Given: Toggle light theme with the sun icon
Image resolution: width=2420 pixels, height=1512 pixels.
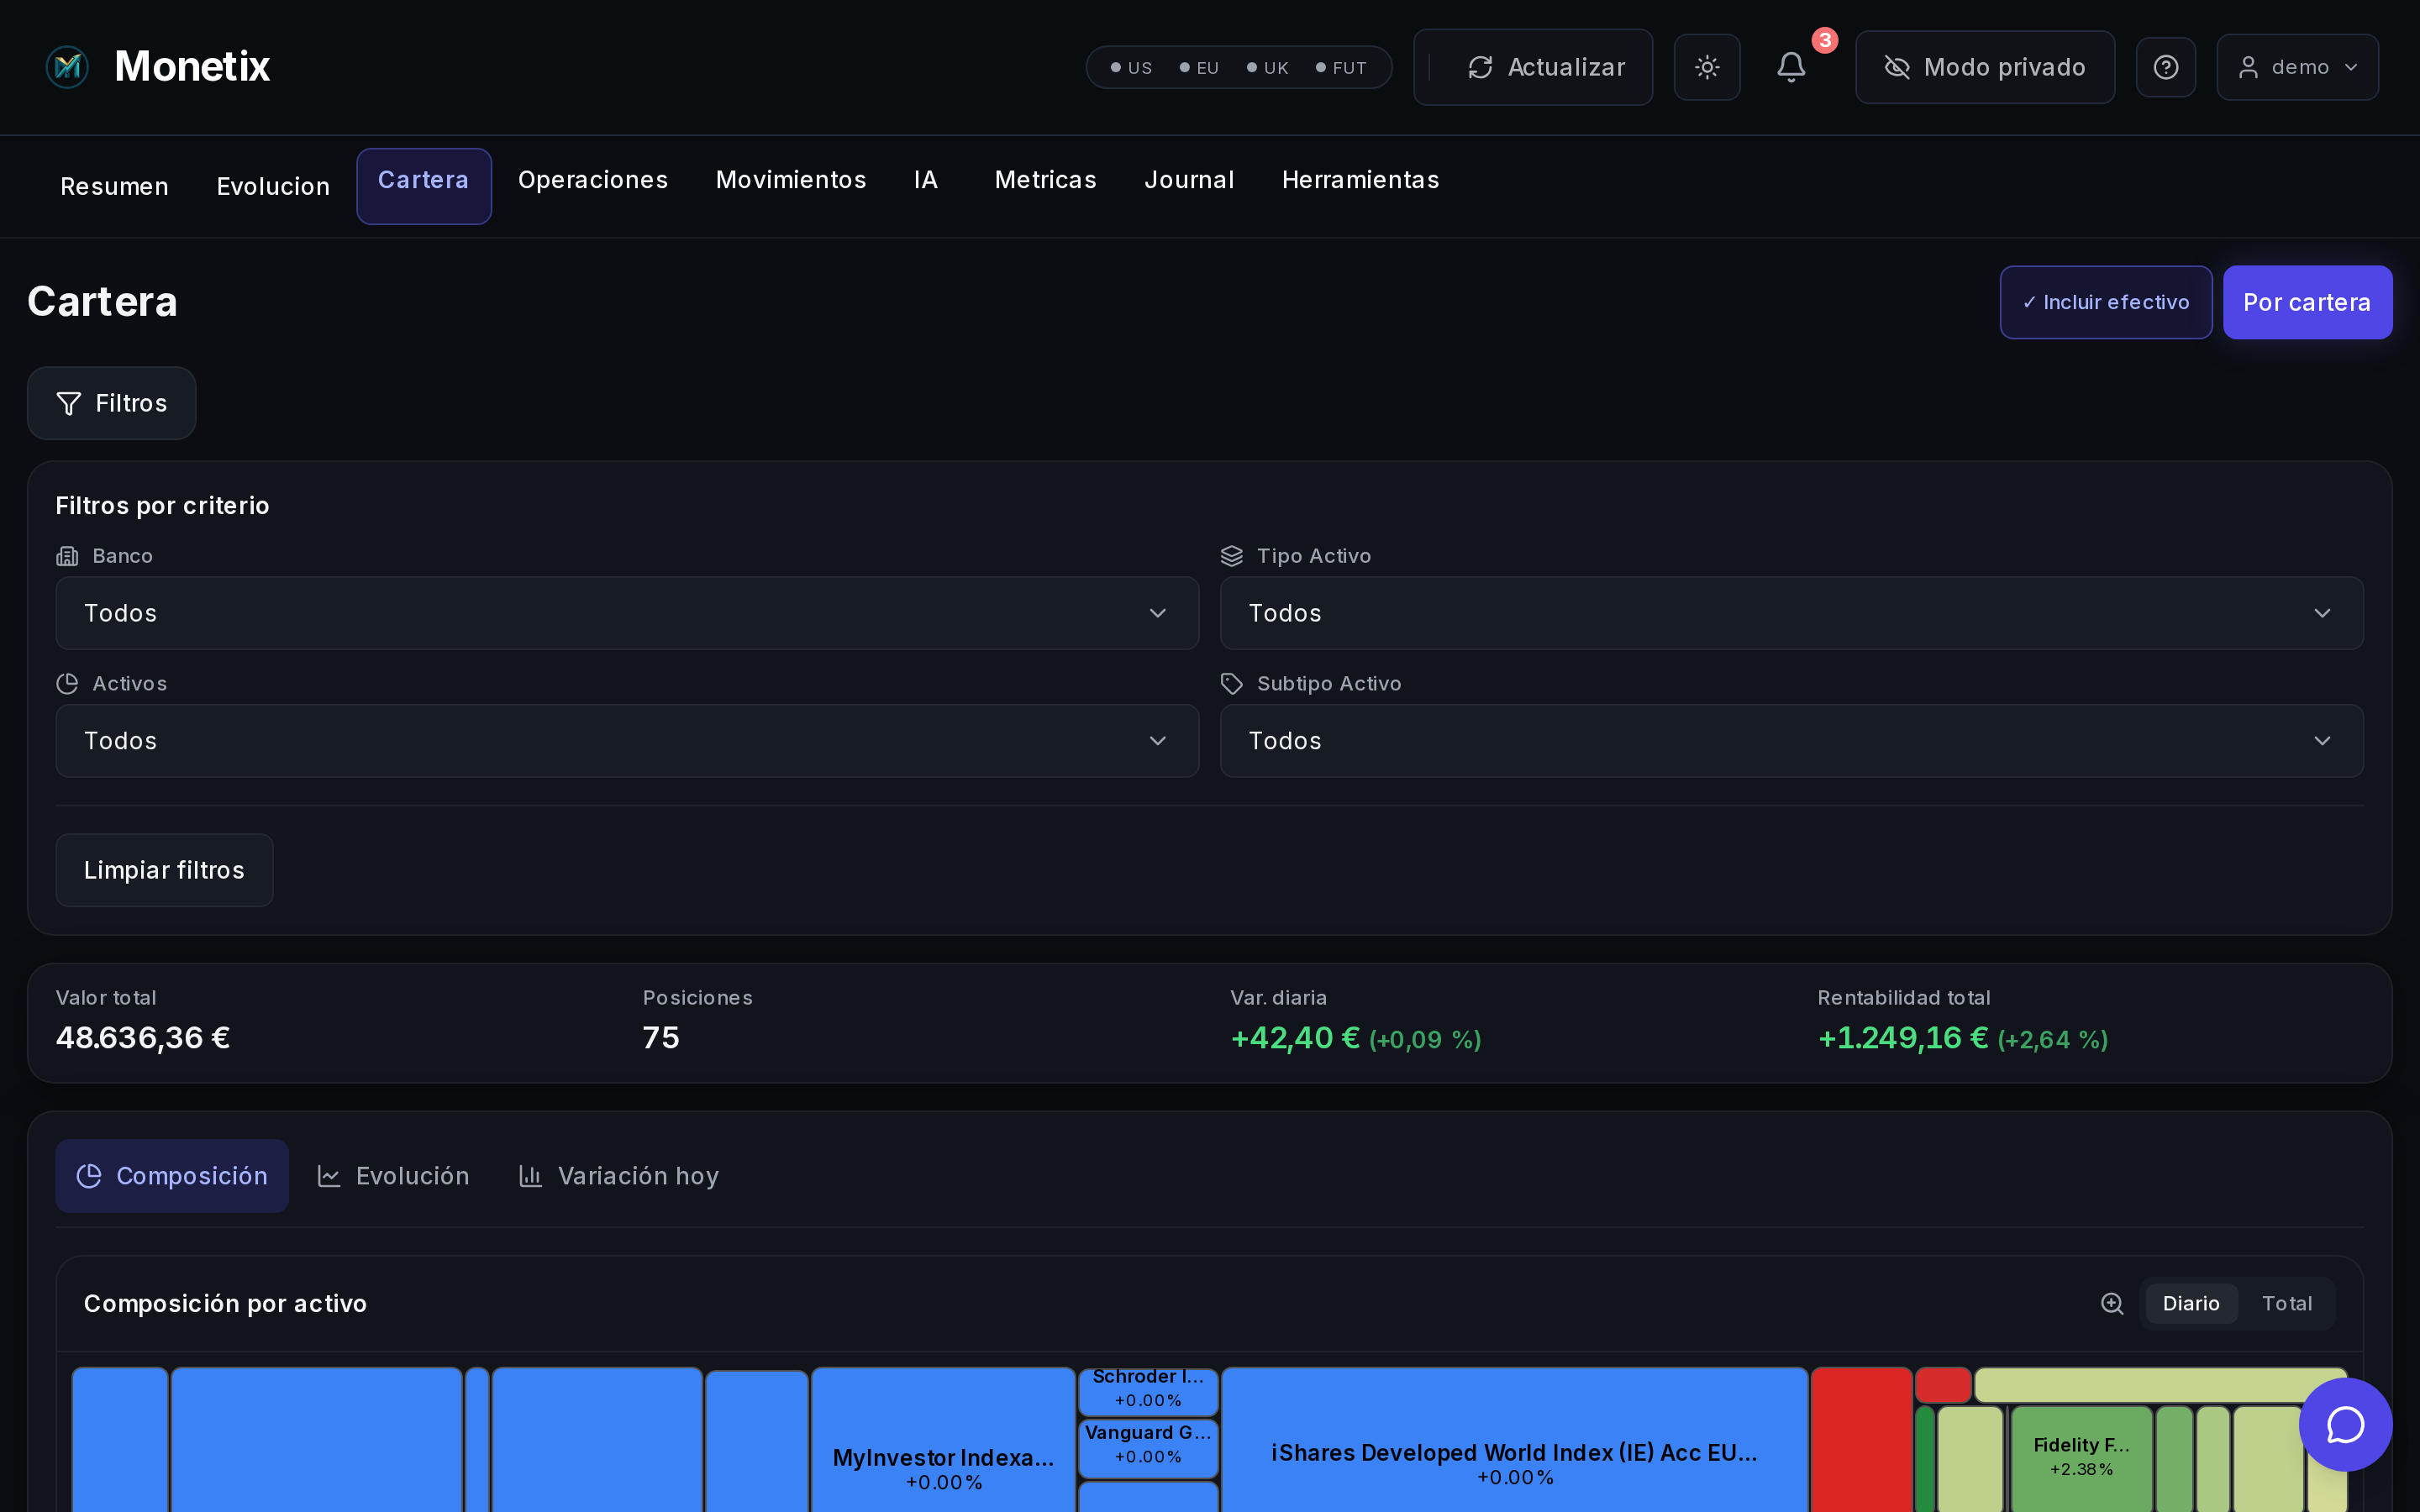Looking at the screenshot, I should click(1707, 67).
